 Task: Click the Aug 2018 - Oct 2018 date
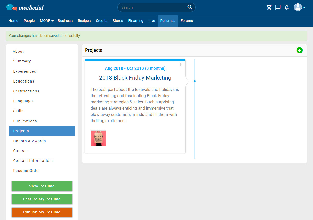click(135, 68)
